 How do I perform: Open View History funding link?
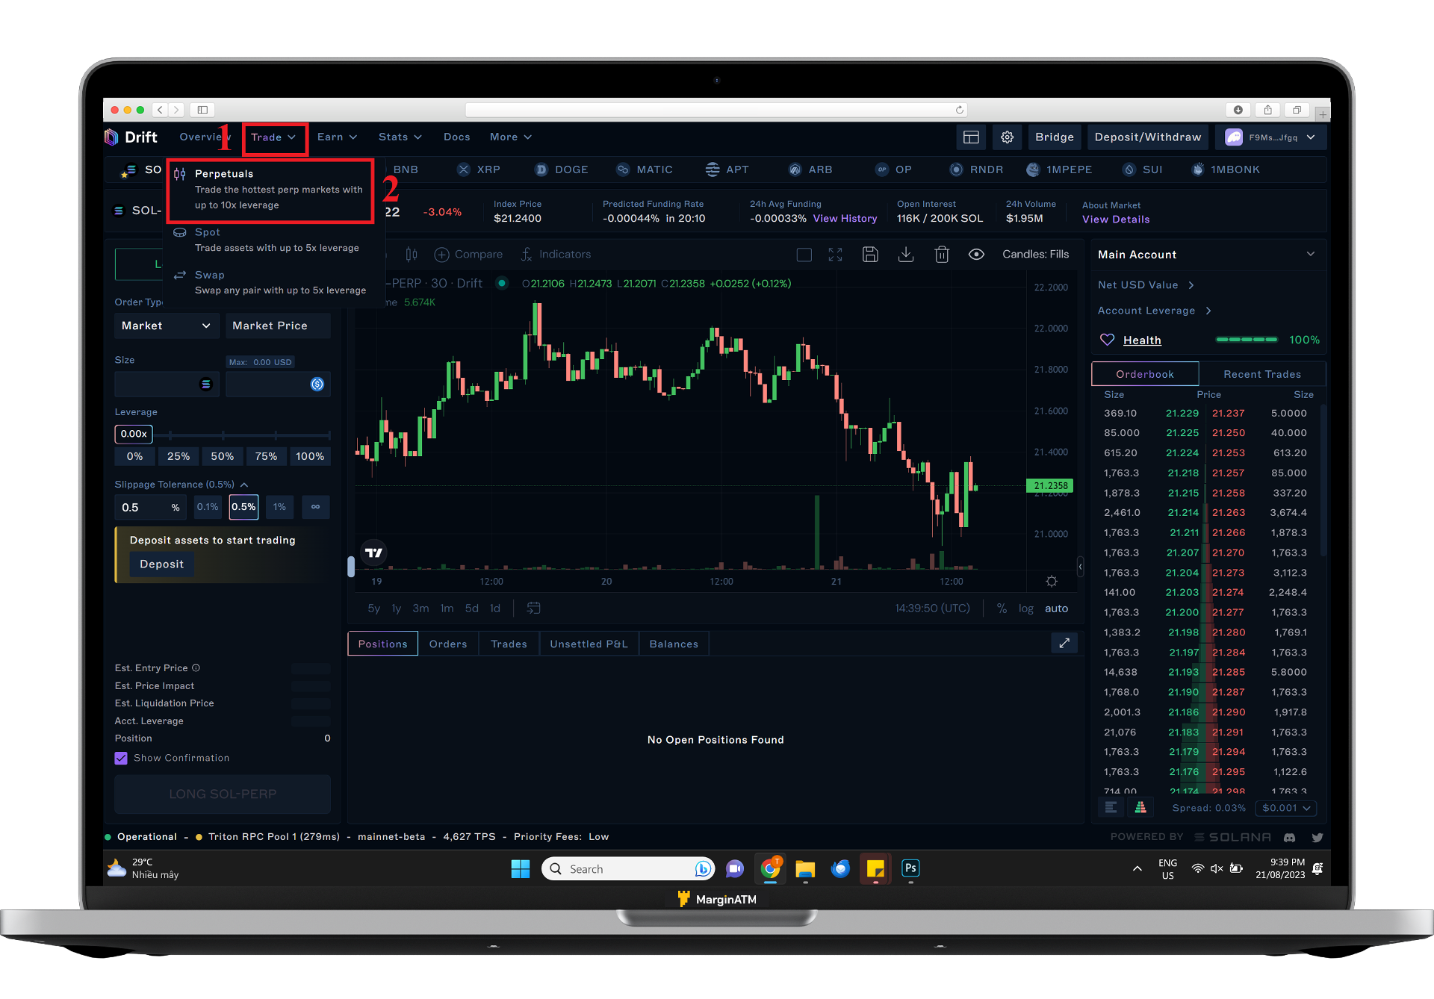(x=845, y=219)
